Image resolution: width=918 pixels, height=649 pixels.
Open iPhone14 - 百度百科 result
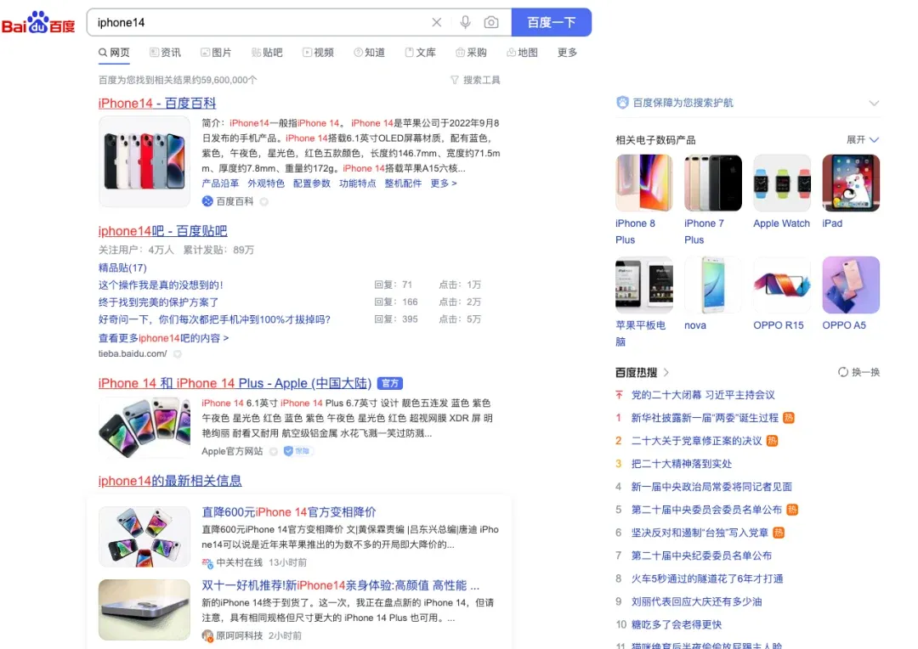157,104
